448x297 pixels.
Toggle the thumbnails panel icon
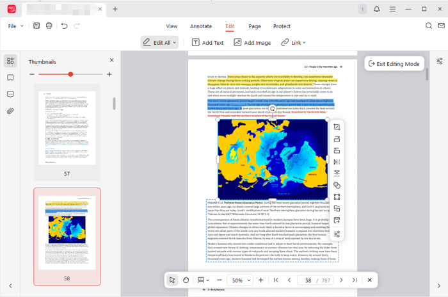[10, 61]
